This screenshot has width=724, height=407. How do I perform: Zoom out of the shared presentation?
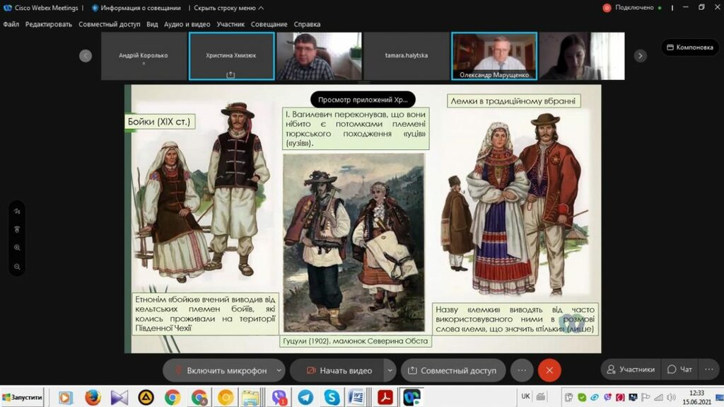(x=17, y=267)
